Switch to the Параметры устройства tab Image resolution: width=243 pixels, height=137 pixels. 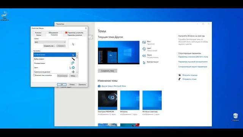pyautogui.click(x=74, y=33)
